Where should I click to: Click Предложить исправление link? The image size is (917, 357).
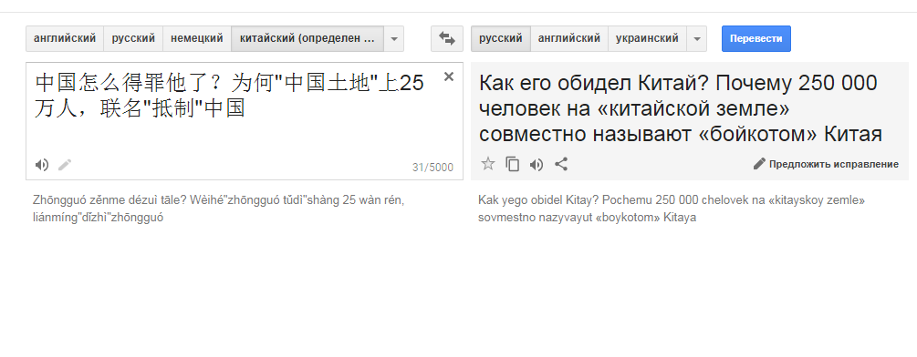click(826, 164)
